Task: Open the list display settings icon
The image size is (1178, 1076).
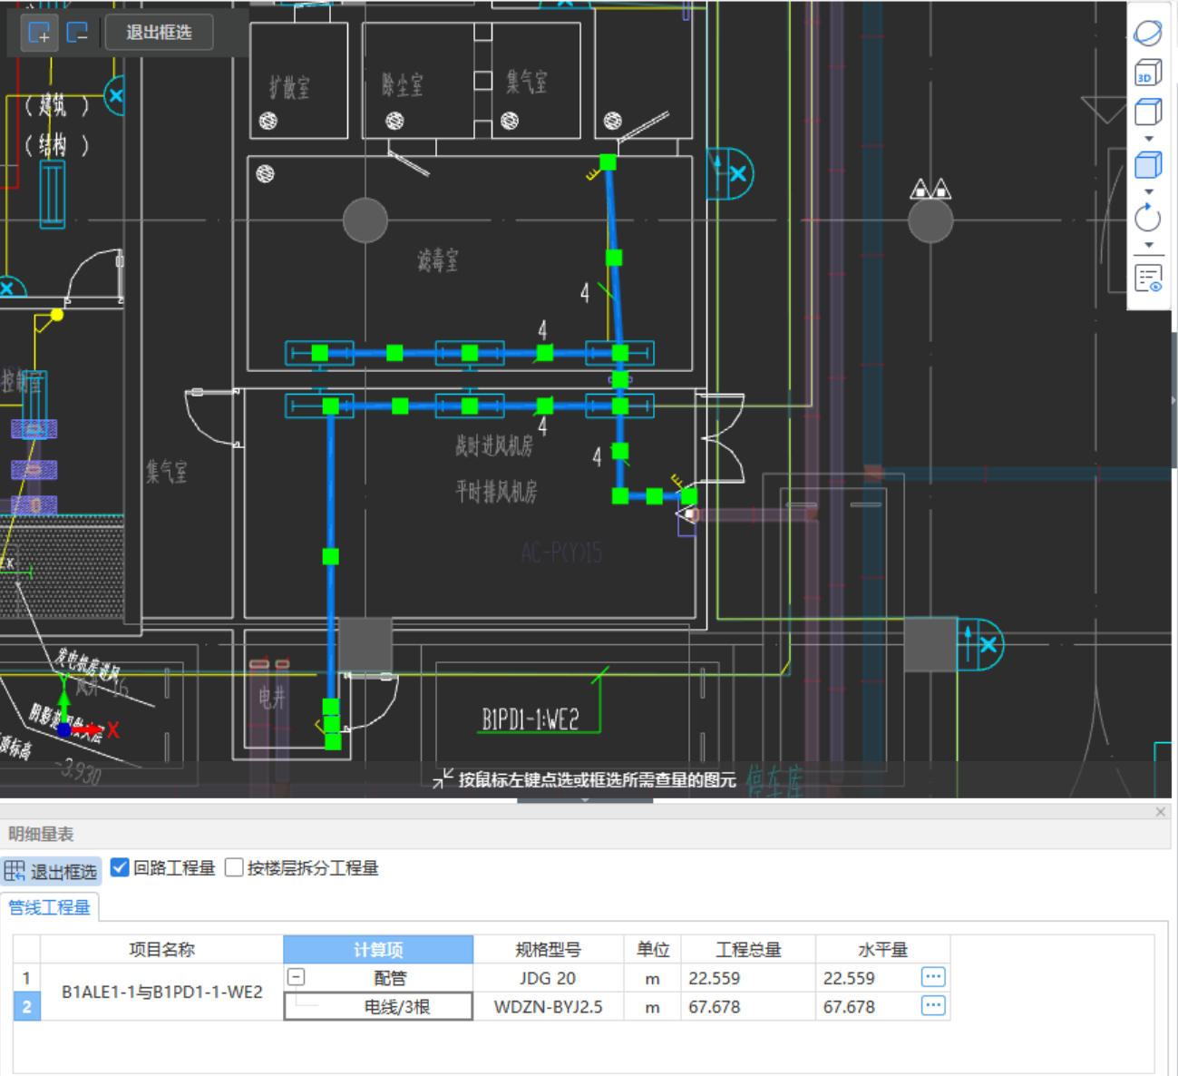Action: [1148, 279]
